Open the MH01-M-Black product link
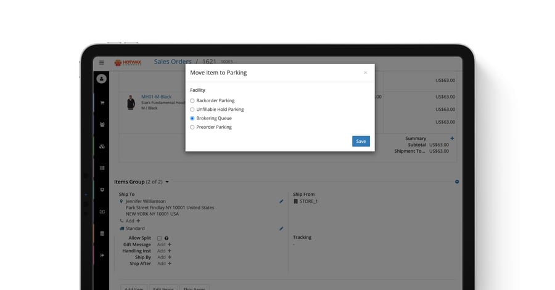Viewport: 555px width, 290px height. [156, 97]
